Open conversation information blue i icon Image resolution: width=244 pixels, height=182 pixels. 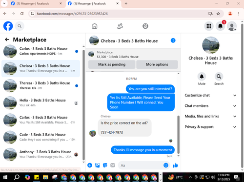click(x=173, y=40)
